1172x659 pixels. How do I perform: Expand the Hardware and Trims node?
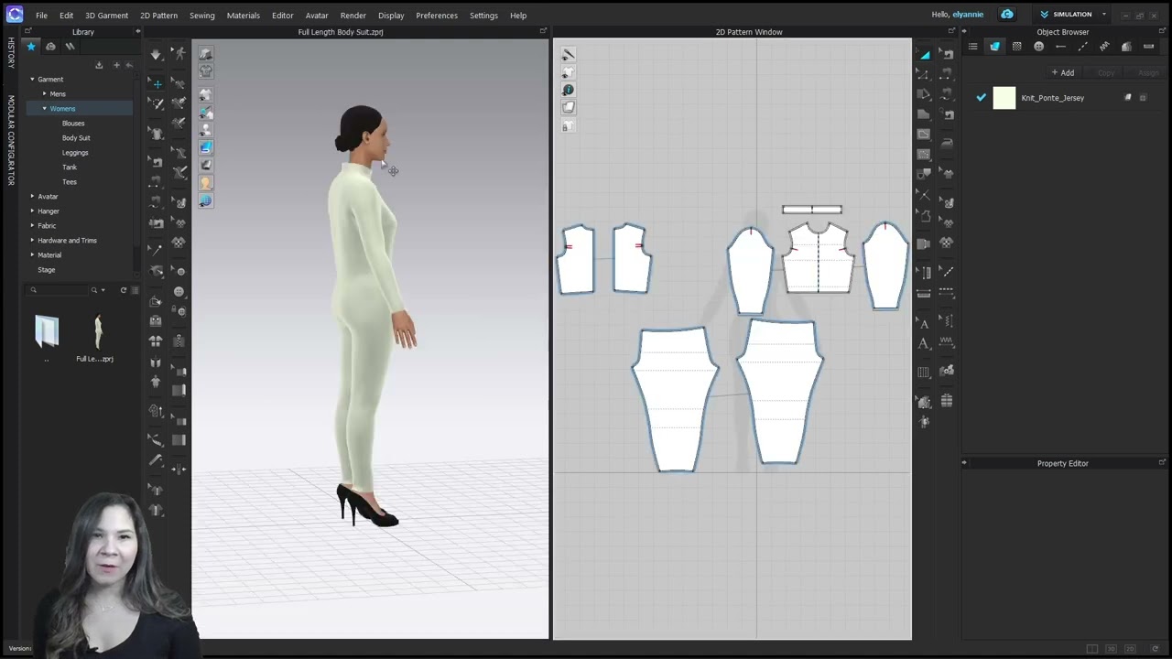pyautogui.click(x=32, y=241)
